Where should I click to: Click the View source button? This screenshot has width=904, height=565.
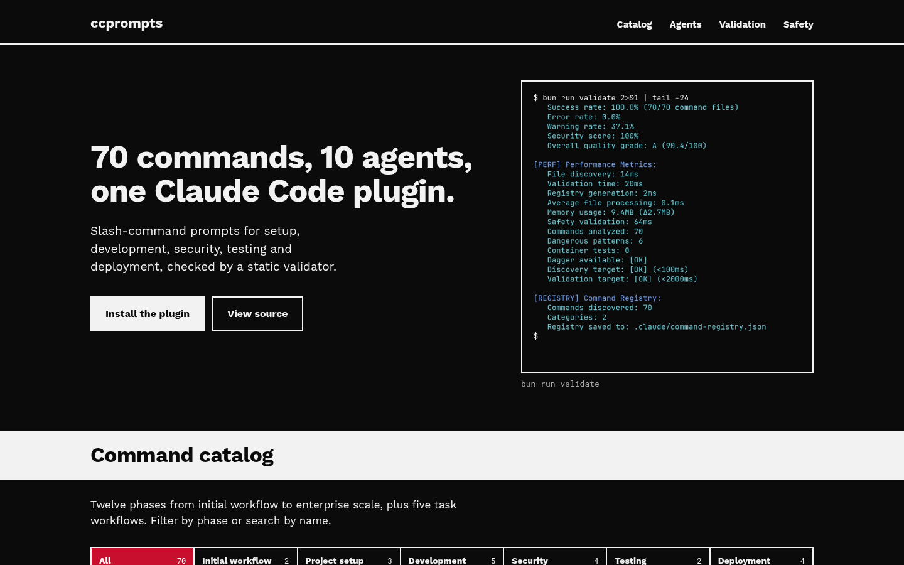coord(257,314)
